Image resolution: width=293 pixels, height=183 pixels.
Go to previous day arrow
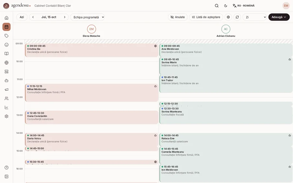[x=33, y=17]
